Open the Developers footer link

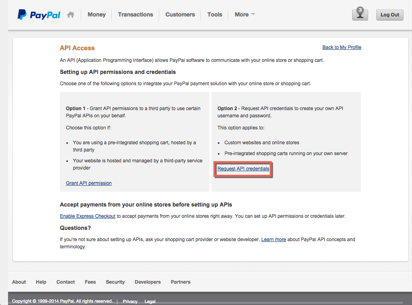pos(148,282)
